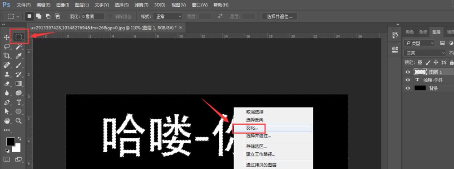
Task: Hide the 图层 1 layer
Action: 408,72
